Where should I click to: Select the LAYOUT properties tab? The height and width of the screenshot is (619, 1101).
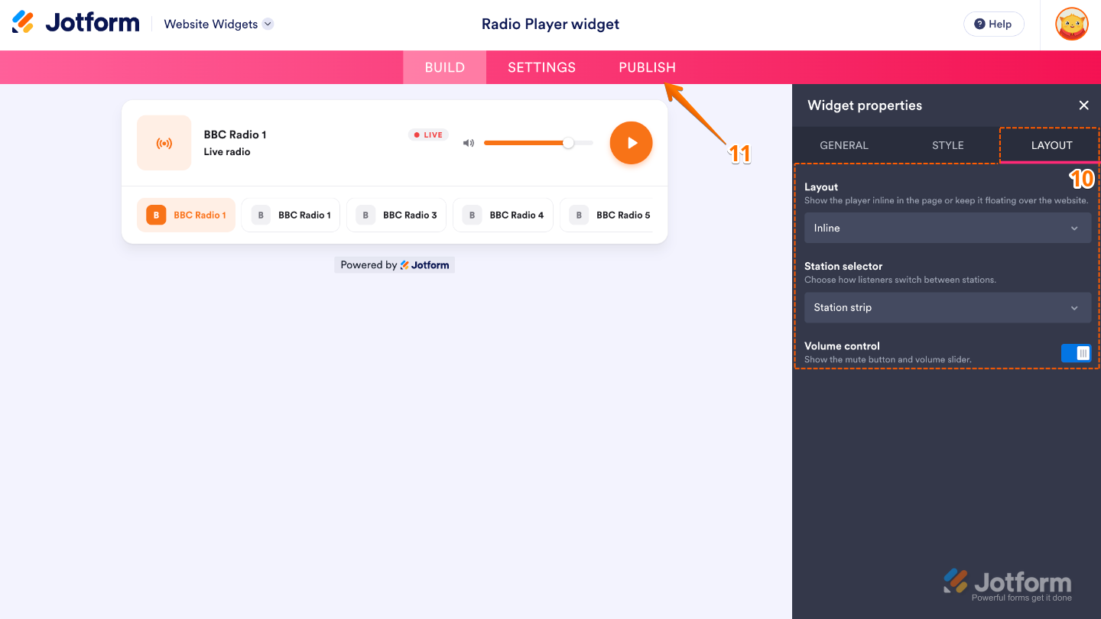(x=1051, y=145)
